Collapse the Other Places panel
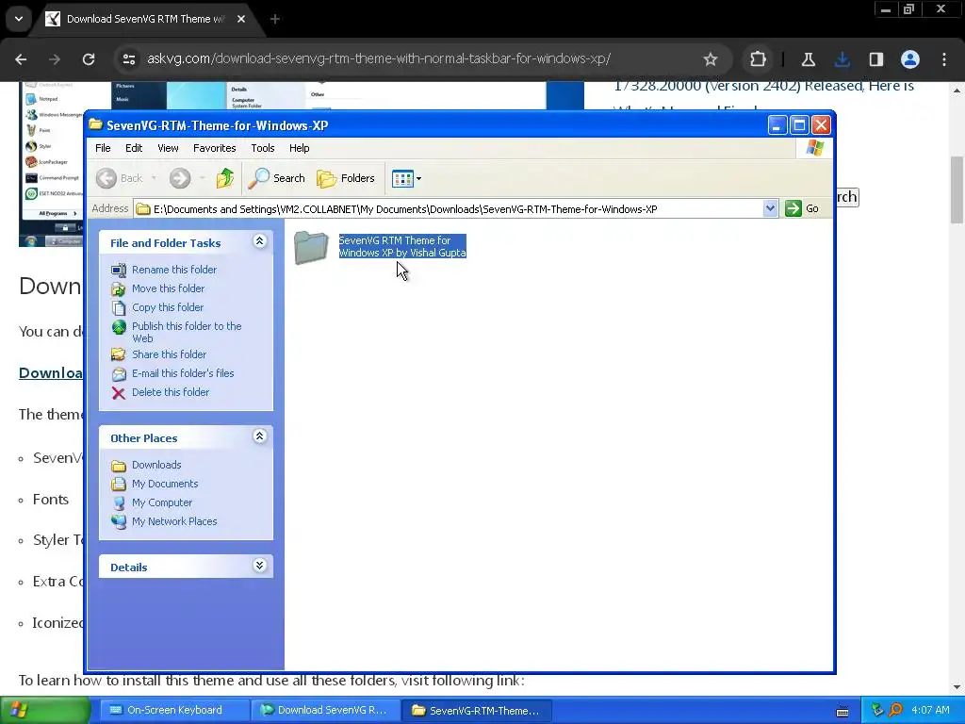The image size is (965, 724). (x=260, y=436)
